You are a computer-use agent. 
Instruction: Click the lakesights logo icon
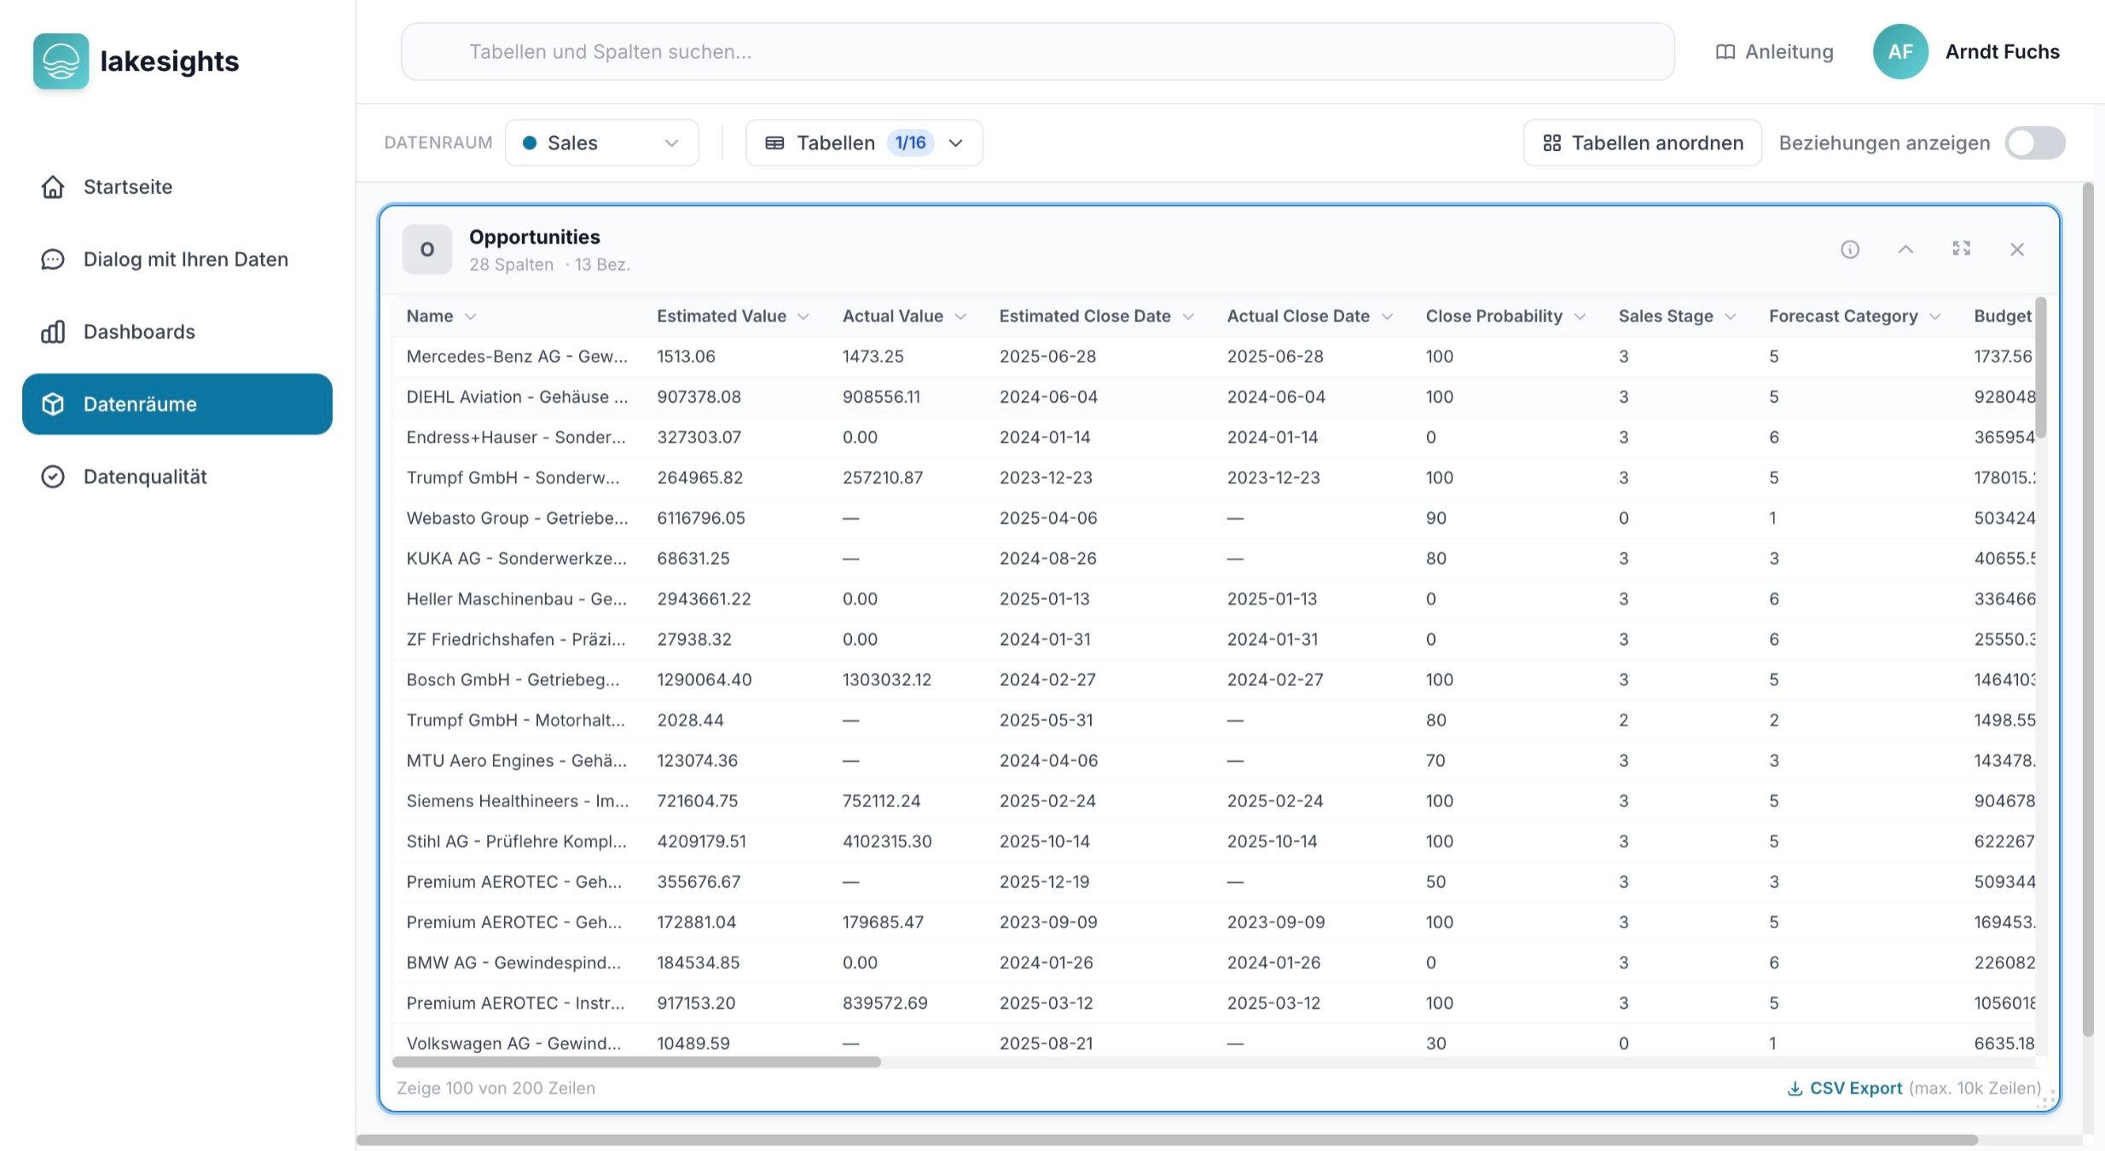pyautogui.click(x=61, y=61)
